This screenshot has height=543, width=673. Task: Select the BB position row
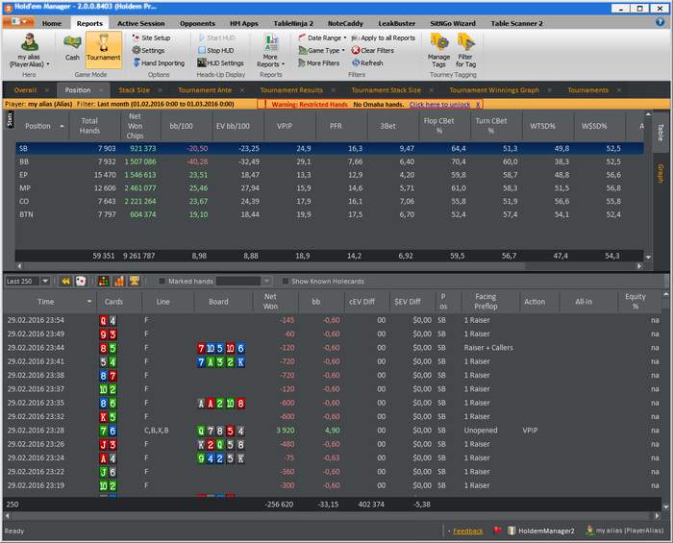(329, 161)
